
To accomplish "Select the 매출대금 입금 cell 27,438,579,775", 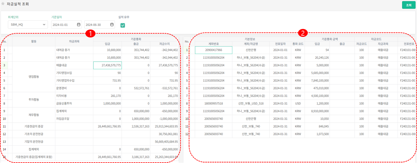I will coord(107,65).
